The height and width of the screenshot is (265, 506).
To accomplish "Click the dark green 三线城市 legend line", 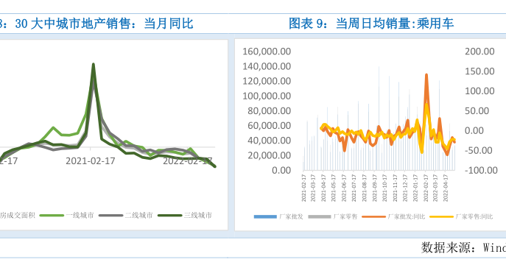I will point(169,216).
